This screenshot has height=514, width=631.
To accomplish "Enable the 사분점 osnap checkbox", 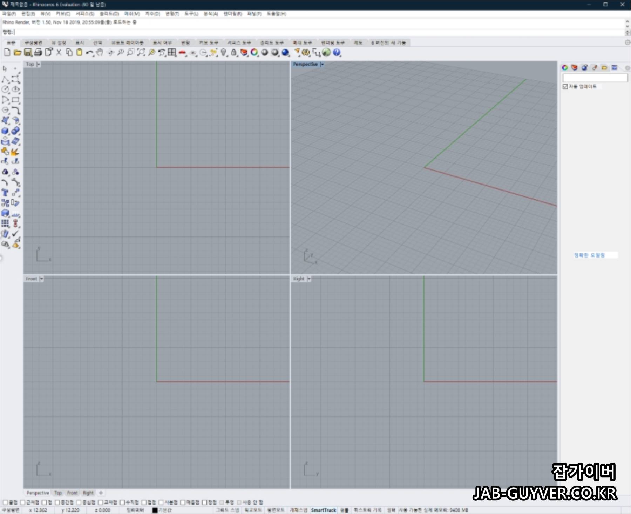I will 161,502.
